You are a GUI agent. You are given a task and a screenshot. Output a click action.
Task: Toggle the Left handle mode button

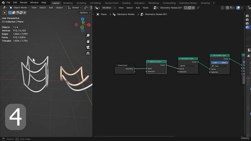[215, 63]
